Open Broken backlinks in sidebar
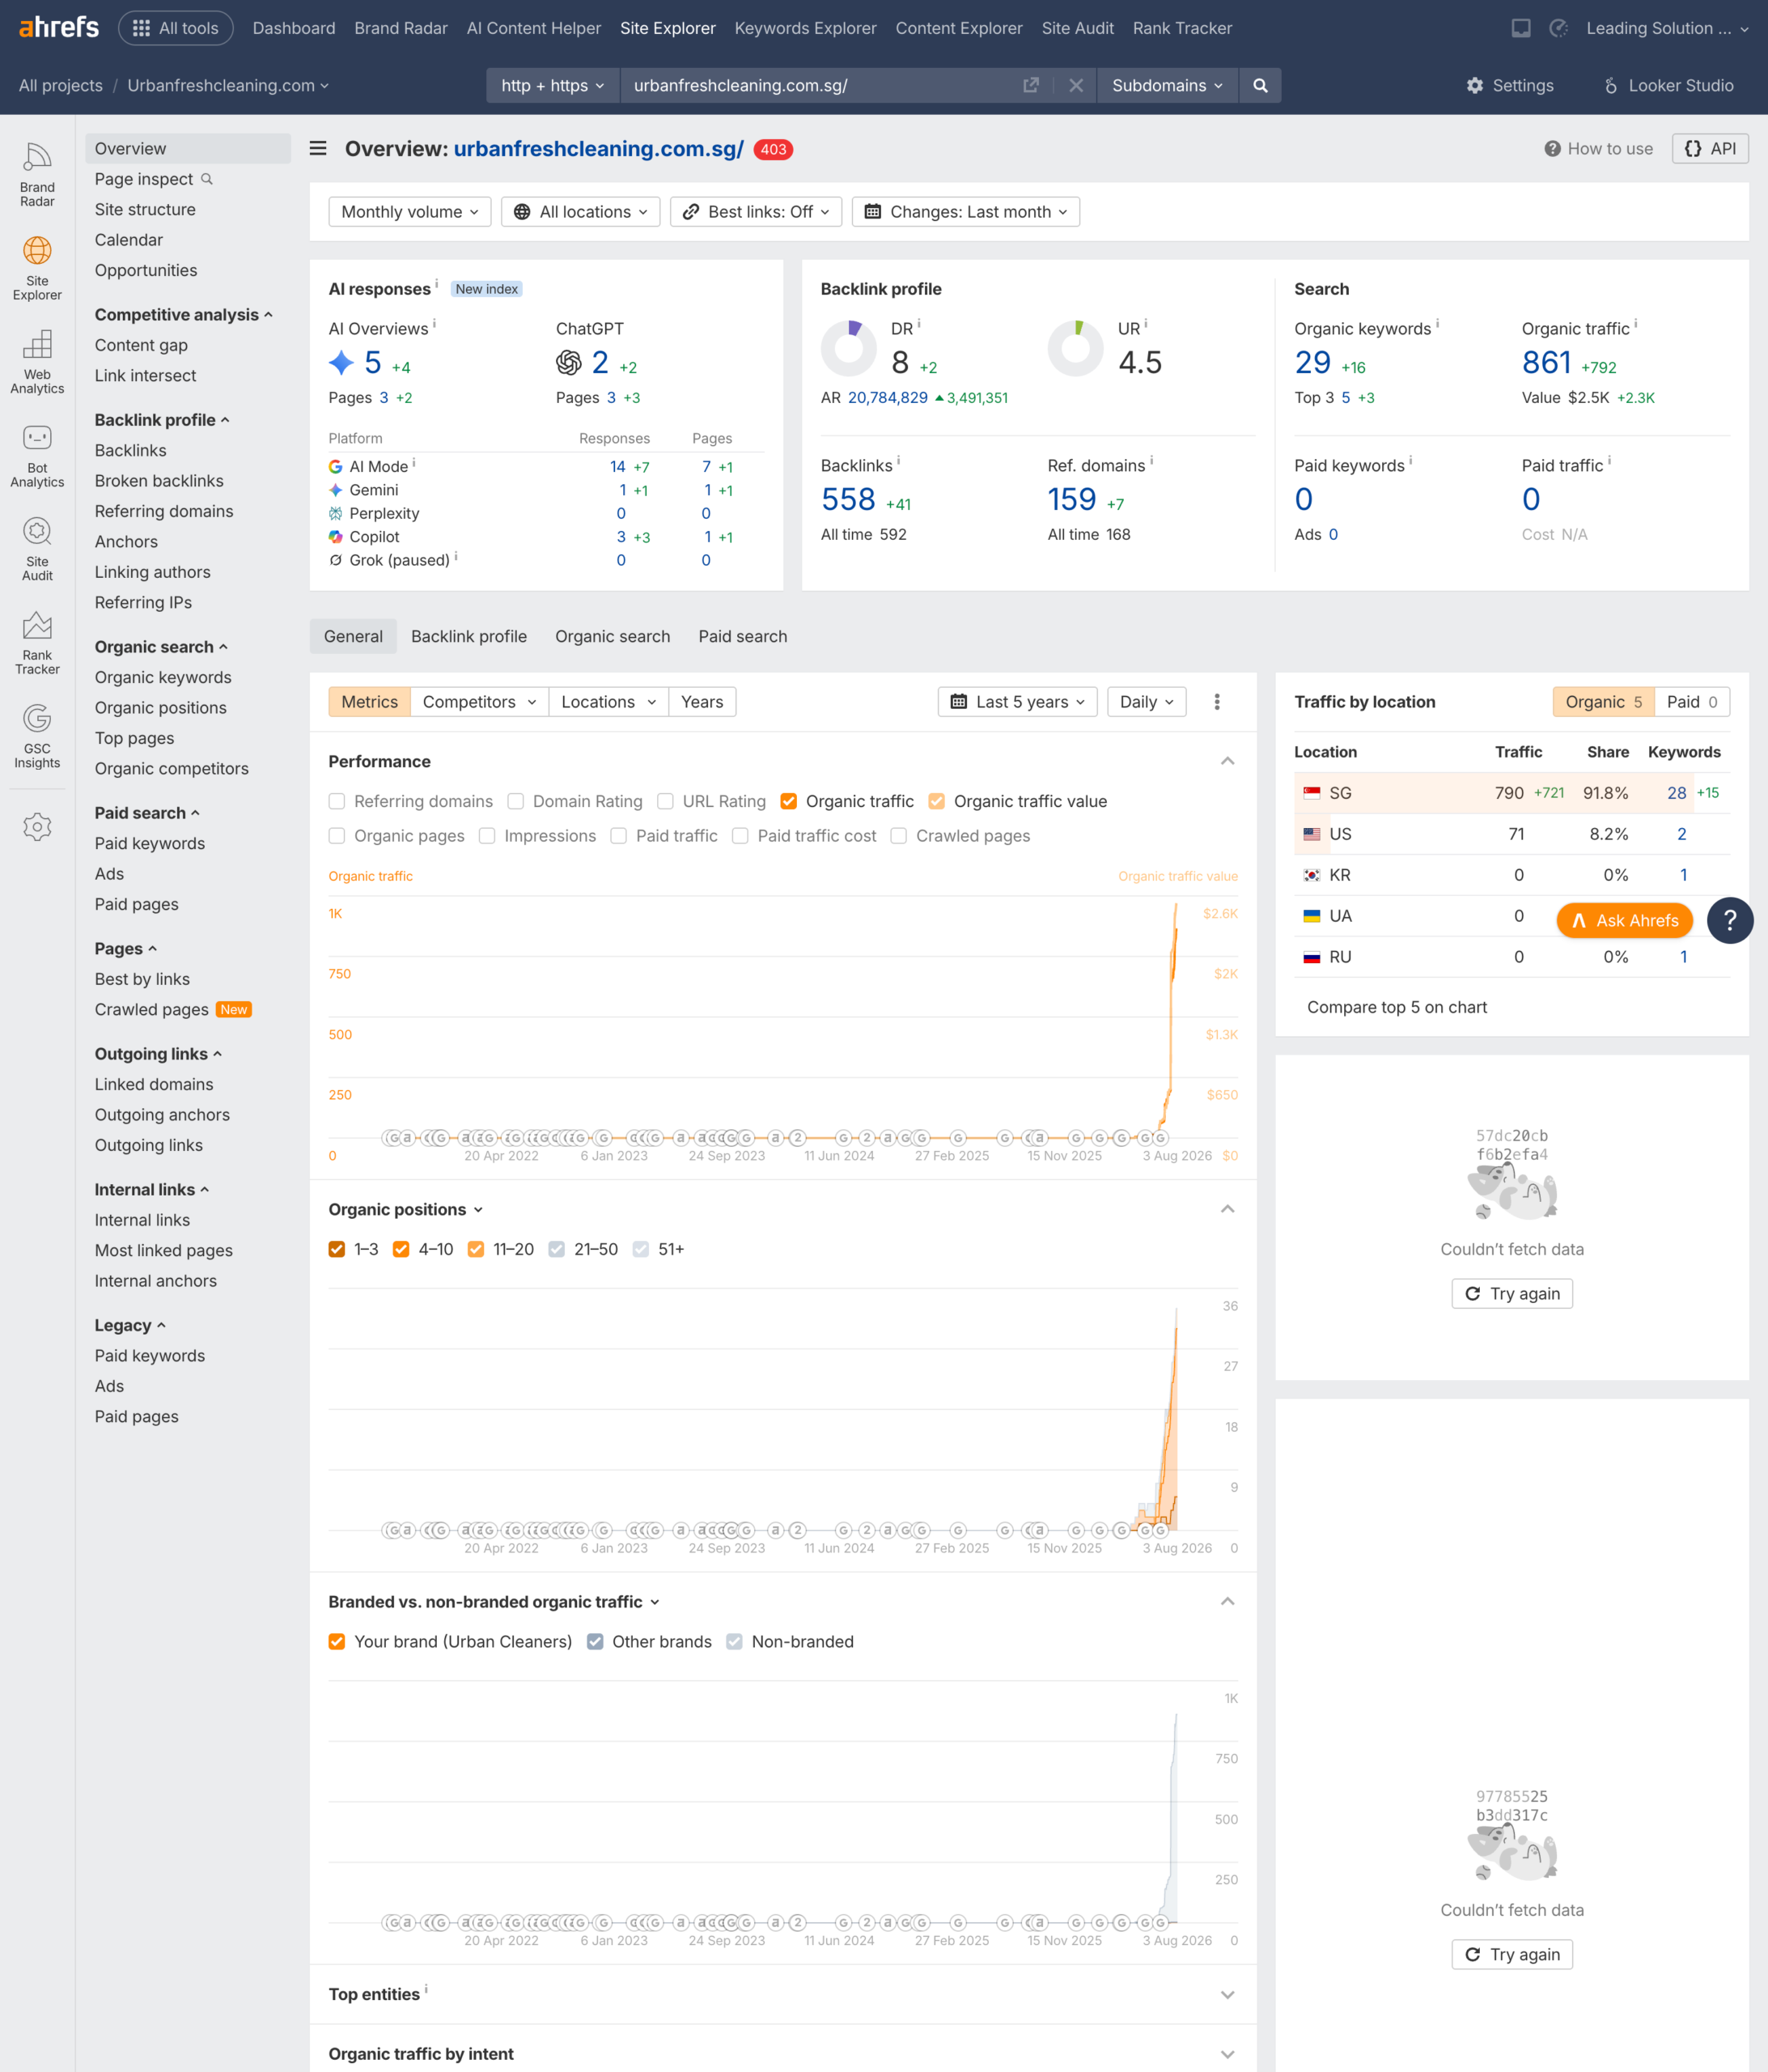 [x=159, y=481]
